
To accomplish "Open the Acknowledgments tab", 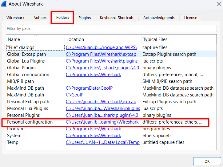I will tap(159, 18).
